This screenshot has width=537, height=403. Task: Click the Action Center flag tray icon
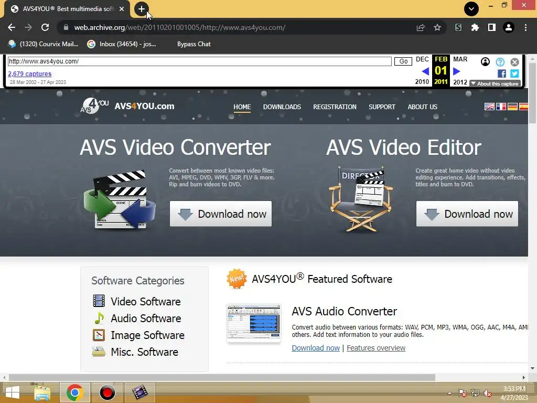(x=463, y=393)
